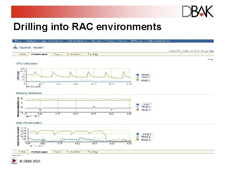Image resolution: width=225 pixels, height=169 pixels.
Task: Click the © DBAK 2010 copyright text
Action: tap(30, 161)
